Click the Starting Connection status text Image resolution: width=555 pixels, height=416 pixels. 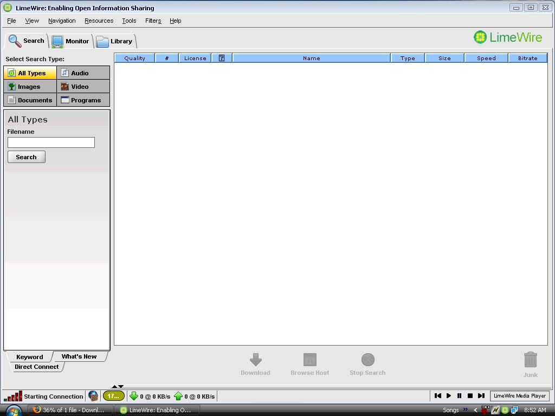pos(54,396)
